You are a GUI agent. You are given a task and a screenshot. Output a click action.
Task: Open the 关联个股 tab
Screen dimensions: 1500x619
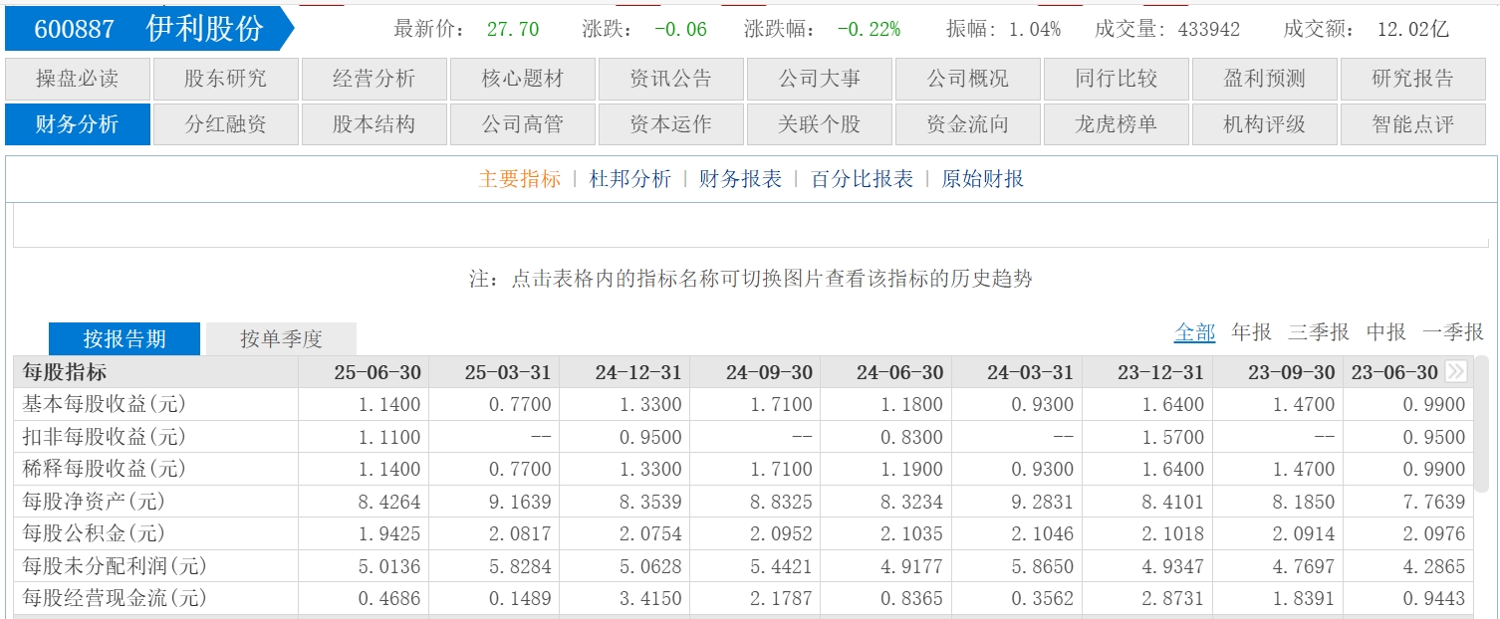pos(820,124)
